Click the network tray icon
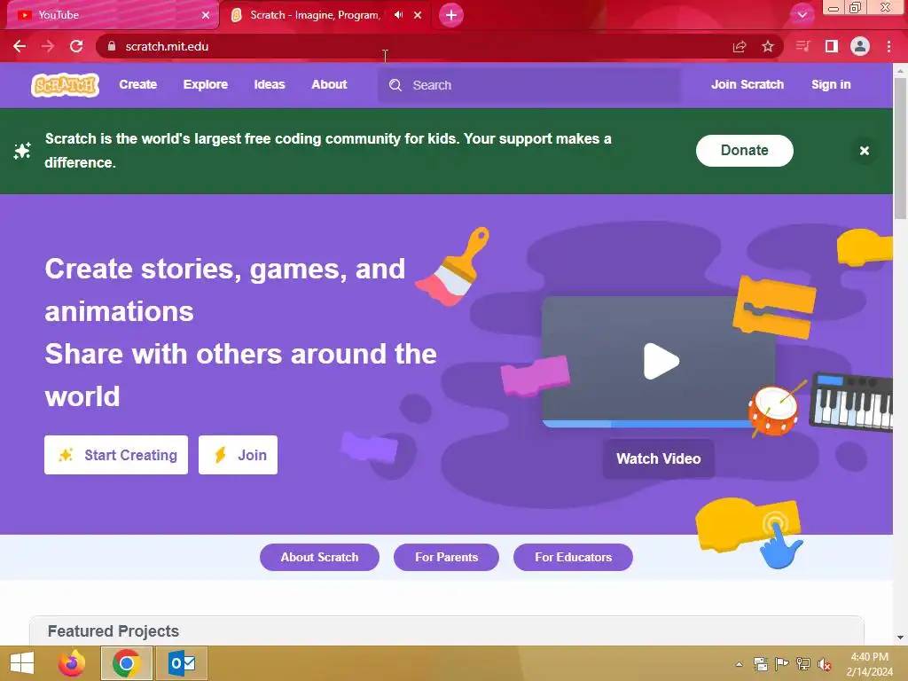This screenshot has height=681, width=908. click(x=803, y=664)
